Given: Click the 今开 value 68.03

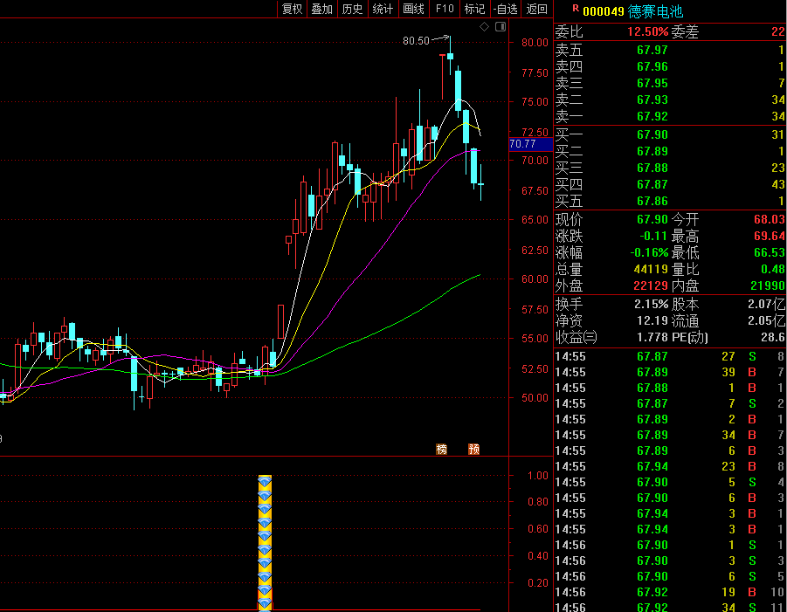Looking at the screenshot, I should pyautogui.click(x=769, y=219).
